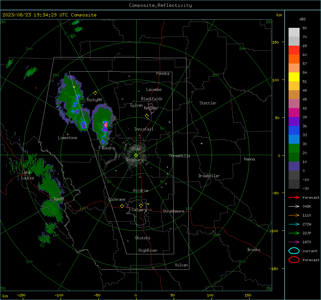Click the radar site diamond between Olds and Didsbury
The width and height of the screenshot is (321, 300).
[136, 155]
